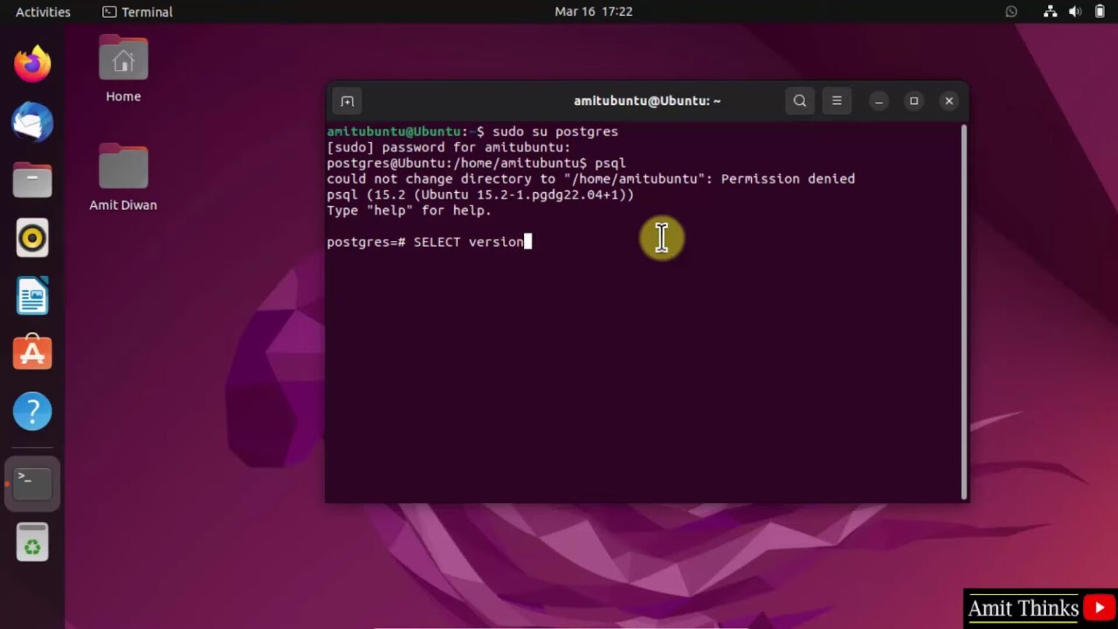Open the terminal hamburger menu
Viewport: 1118px width, 629px height.
tap(837, 100)
